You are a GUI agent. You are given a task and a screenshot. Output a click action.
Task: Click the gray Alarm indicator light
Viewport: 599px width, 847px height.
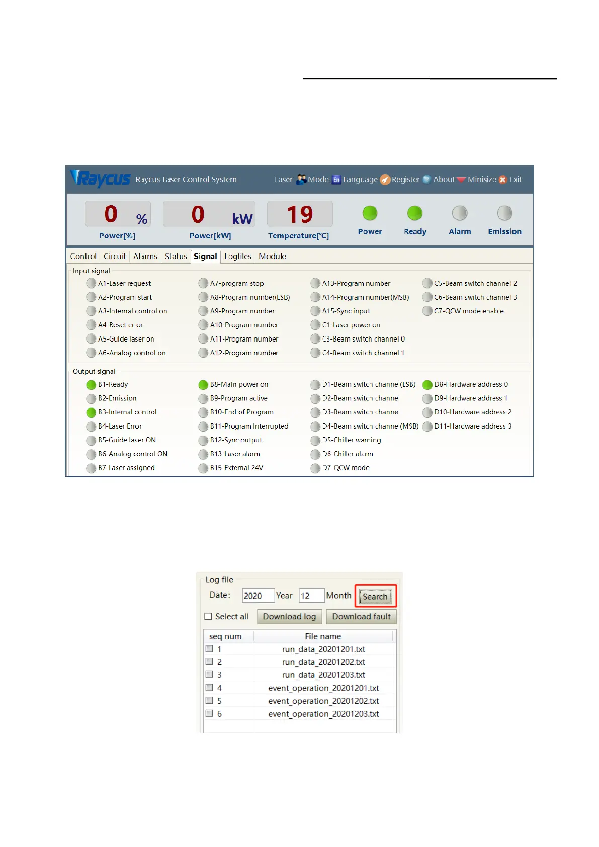click(x=460, y=213)
